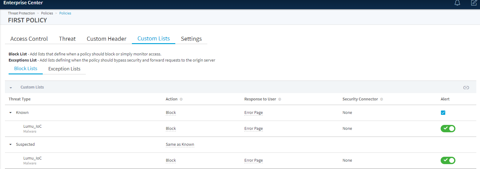Click the Policies breadcrumb link in blue
The image size is (480, 169).
click(65, 13)
